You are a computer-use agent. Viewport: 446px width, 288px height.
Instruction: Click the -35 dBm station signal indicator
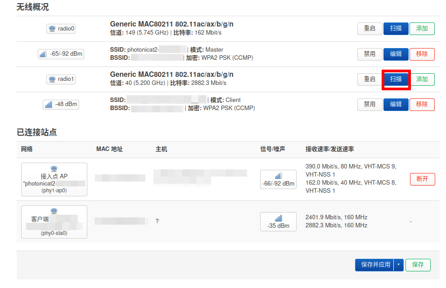(278, 222)
